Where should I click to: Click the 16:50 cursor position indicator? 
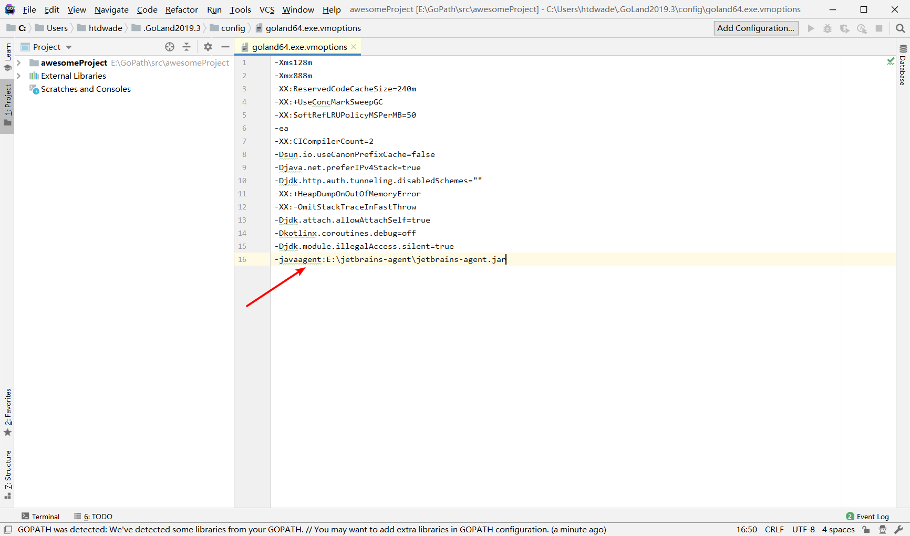click(x=746, y=530)
